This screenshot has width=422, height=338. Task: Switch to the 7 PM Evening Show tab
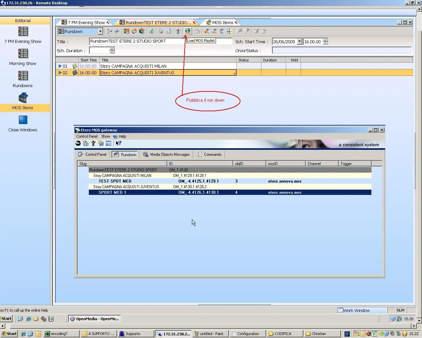point(86,22)
